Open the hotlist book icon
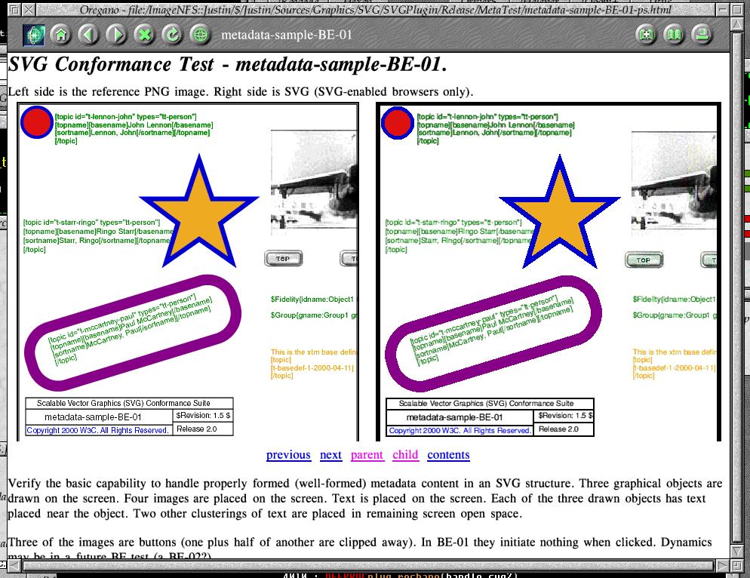 pyautogui.click(x=674, y=35)
